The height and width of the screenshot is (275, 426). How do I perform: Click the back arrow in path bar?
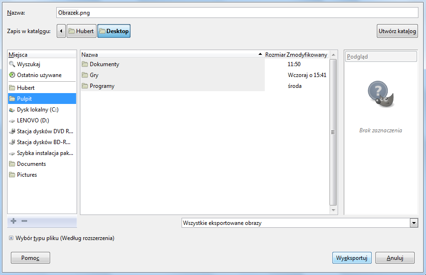pyautogui.click(x=61, y=31)
